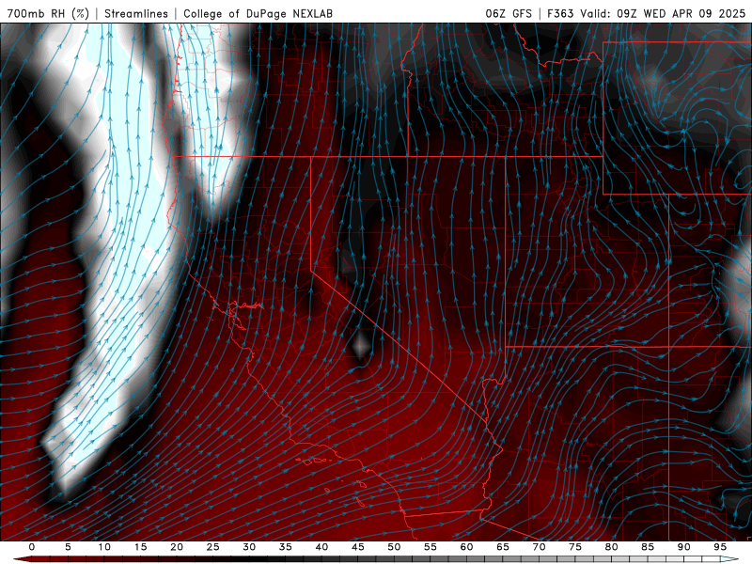
Task: Click the "5" value on the color scale
Action: 68,547
